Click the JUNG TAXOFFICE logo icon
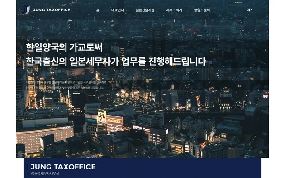The width and height of the screenshot is (285, 178). click(x=26, y=10)
